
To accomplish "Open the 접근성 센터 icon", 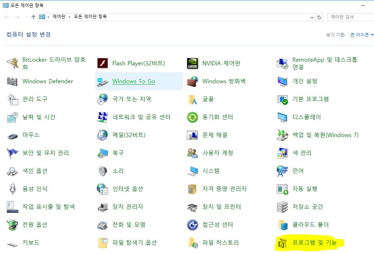I will coord(193,225).
